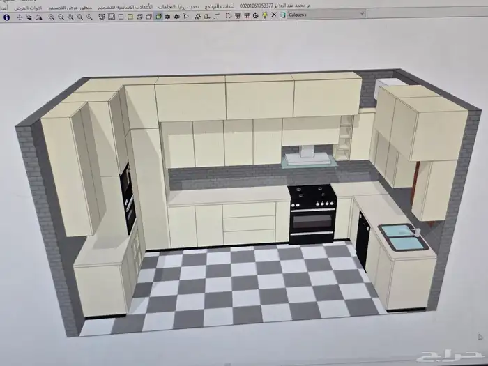Select the four-arrow pan tool
The width and height of the screenshot is (488, 366).
tap(20, 17)
